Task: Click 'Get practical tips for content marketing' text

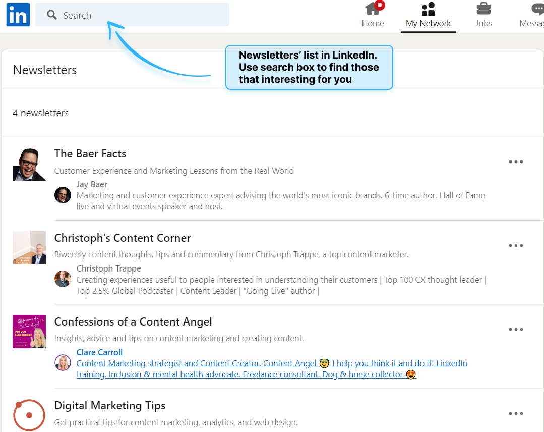Action: [x=176, y=422]
